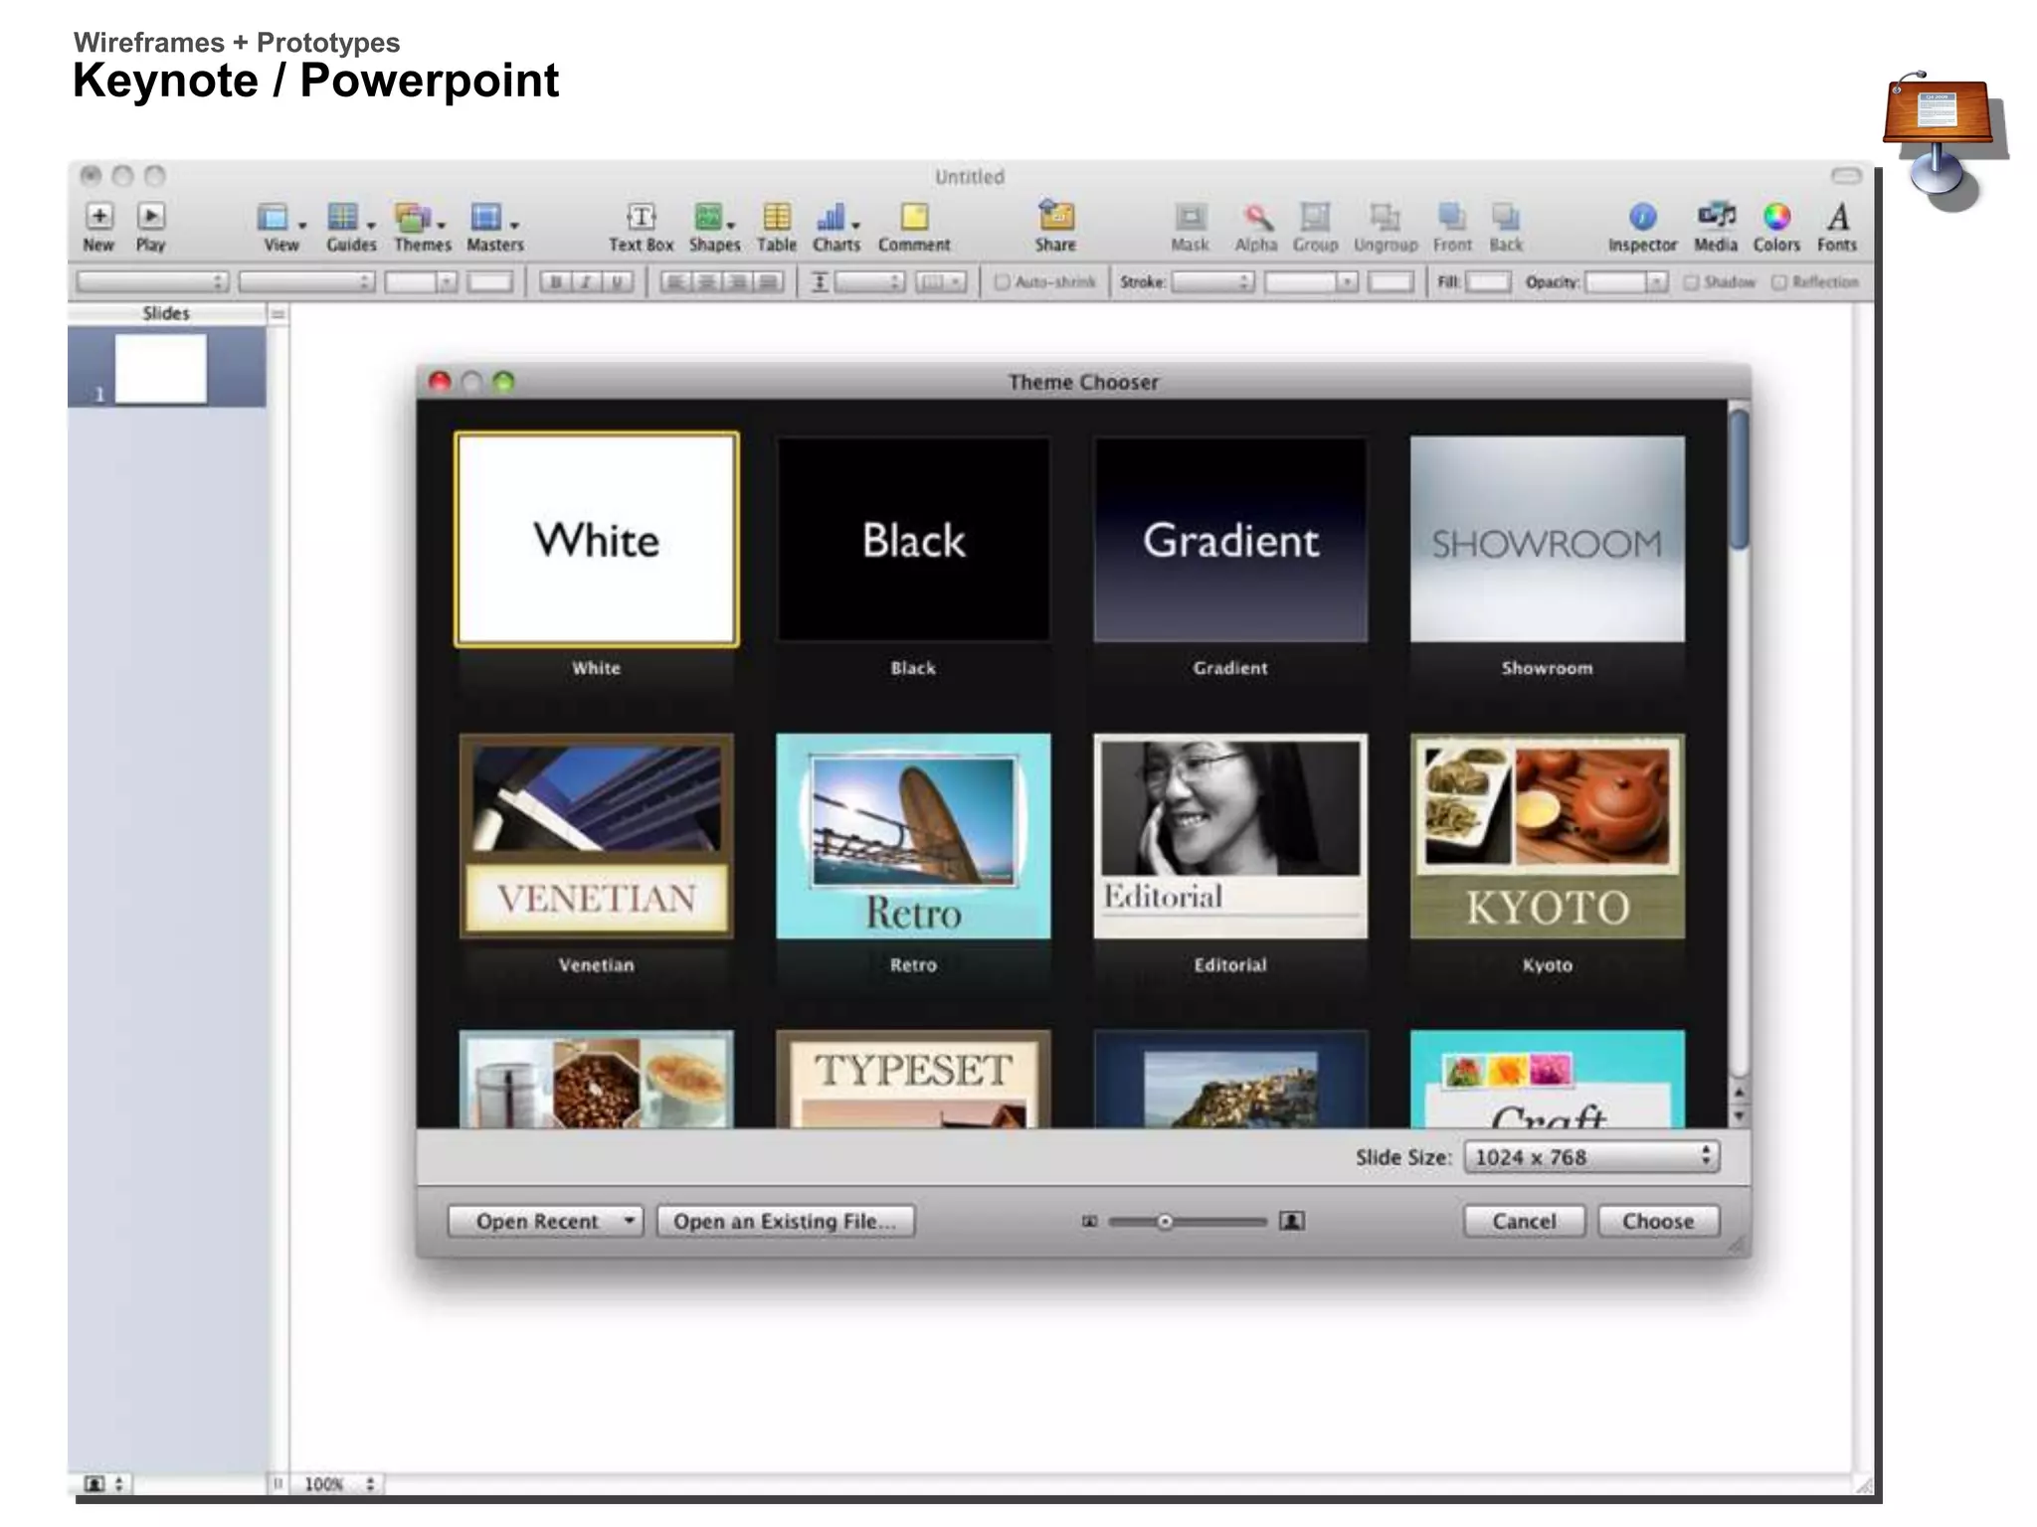
Task: Toggle italic text formatting
Action: pos(587,282)
